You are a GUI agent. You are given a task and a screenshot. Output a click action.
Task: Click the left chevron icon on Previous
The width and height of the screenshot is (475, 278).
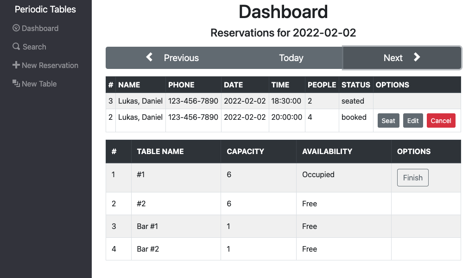pos(149,57)
